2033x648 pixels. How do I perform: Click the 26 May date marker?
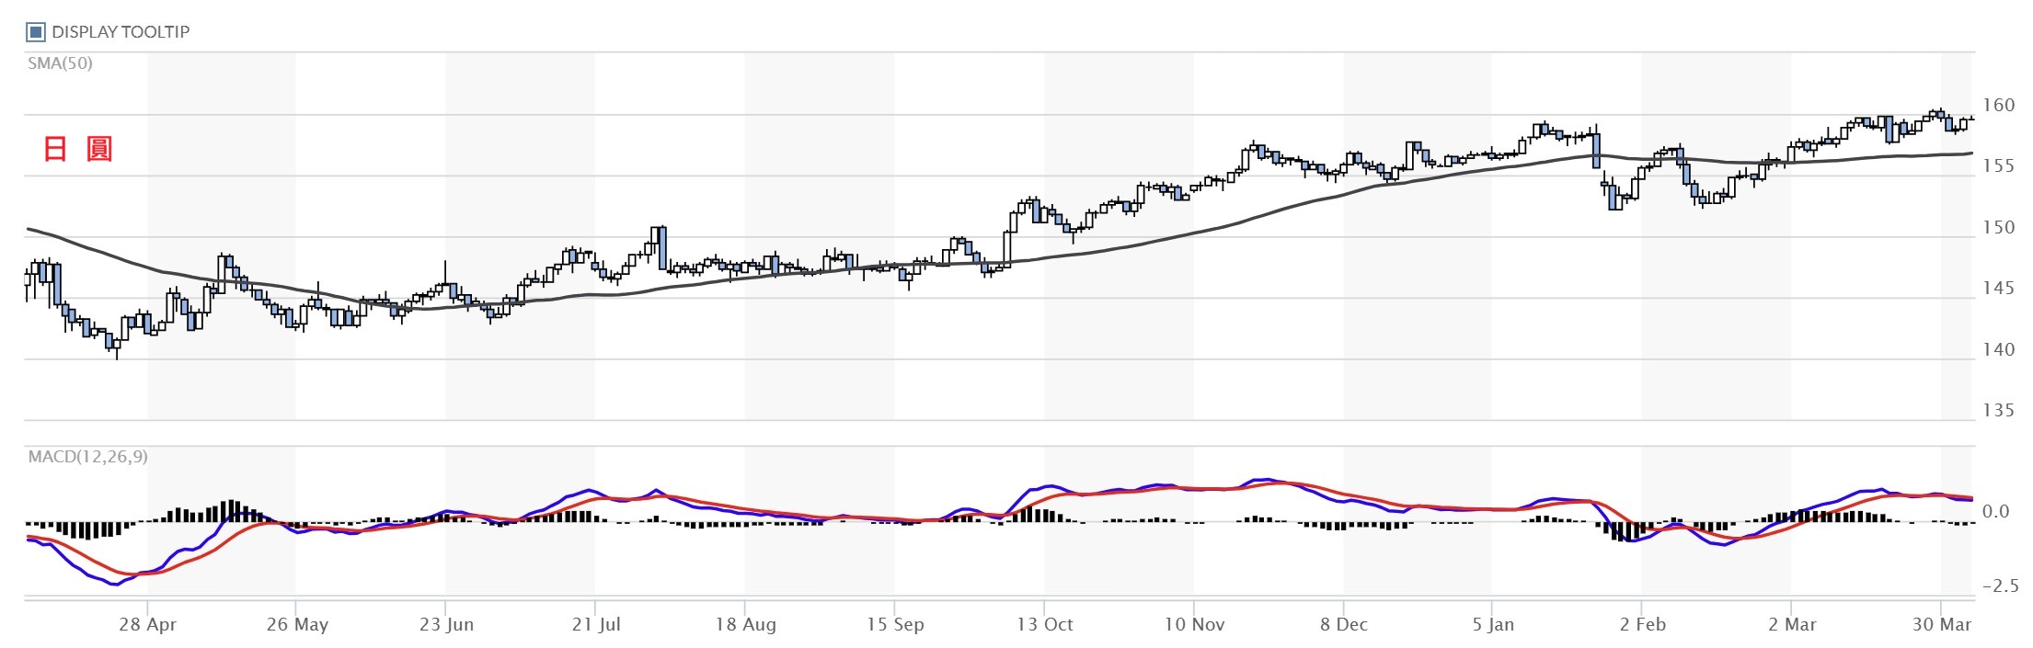coord(297,625)
